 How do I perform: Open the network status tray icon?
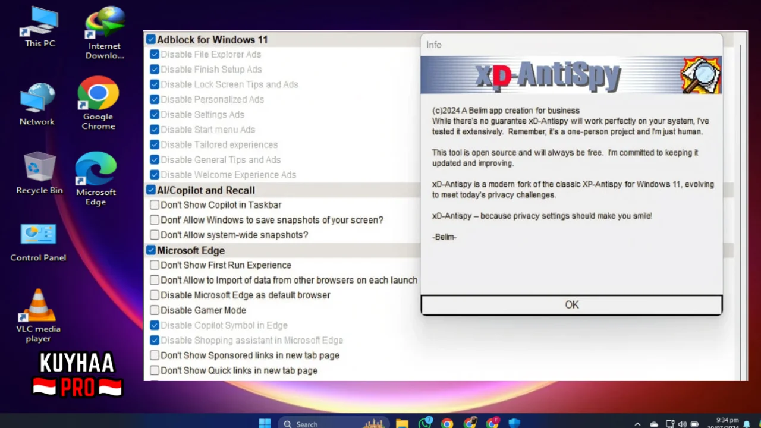670,424
